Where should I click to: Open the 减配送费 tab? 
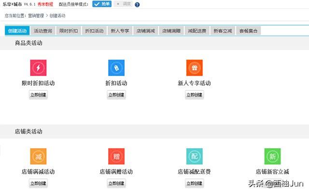point(197,31)
